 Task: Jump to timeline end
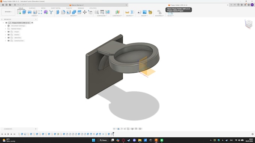pos(15,134)
